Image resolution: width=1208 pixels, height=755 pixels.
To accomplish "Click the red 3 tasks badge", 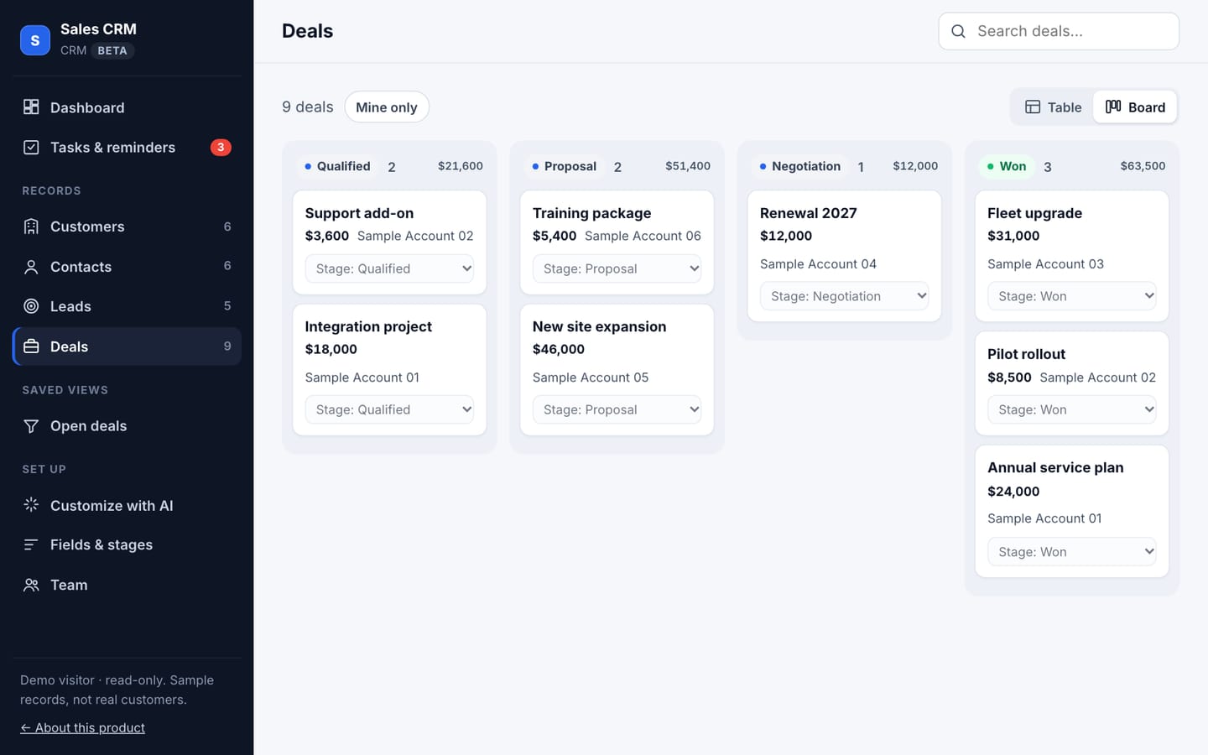I will pos(221,147).
